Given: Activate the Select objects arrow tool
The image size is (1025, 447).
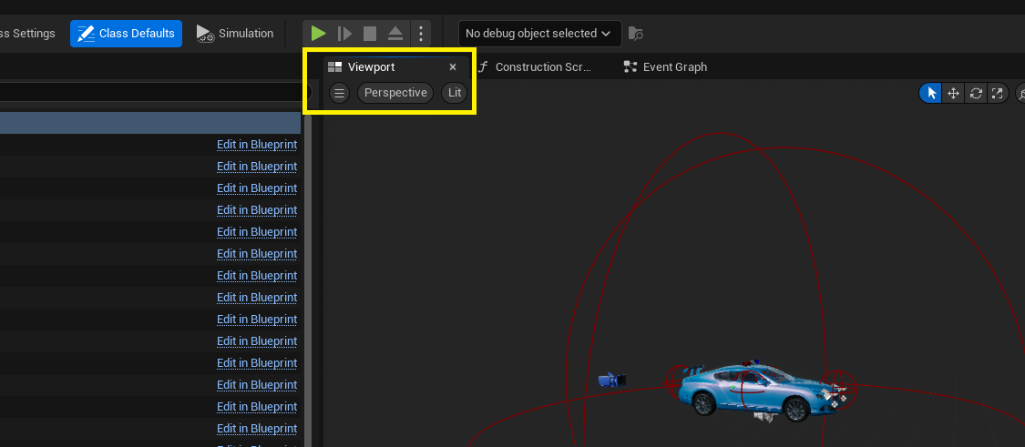Looking at the screenshot, I should [x=931, y=93].
